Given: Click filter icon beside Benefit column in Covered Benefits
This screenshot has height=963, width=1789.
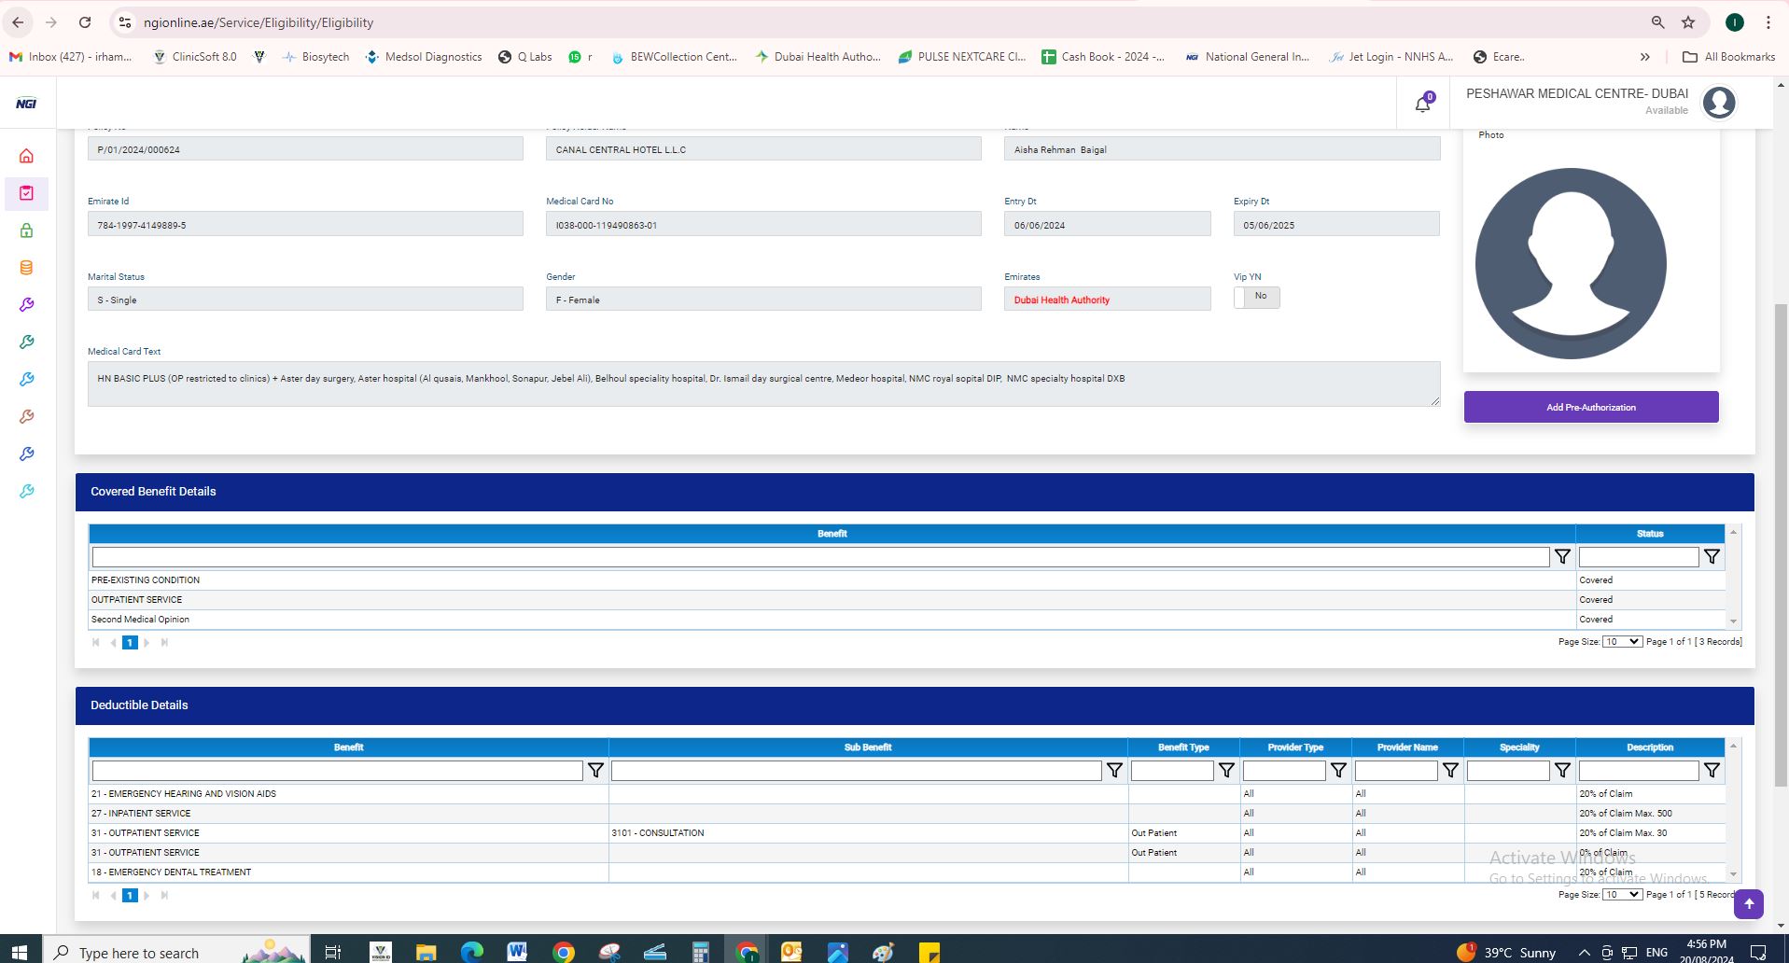Looking at the screenshot, I should tap(1562, 557).
